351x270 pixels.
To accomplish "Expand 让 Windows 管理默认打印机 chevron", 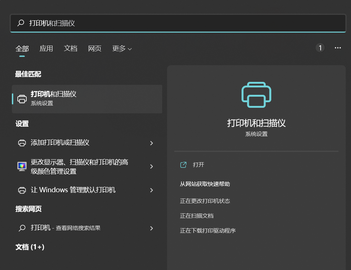I will (x=151, y=190).
